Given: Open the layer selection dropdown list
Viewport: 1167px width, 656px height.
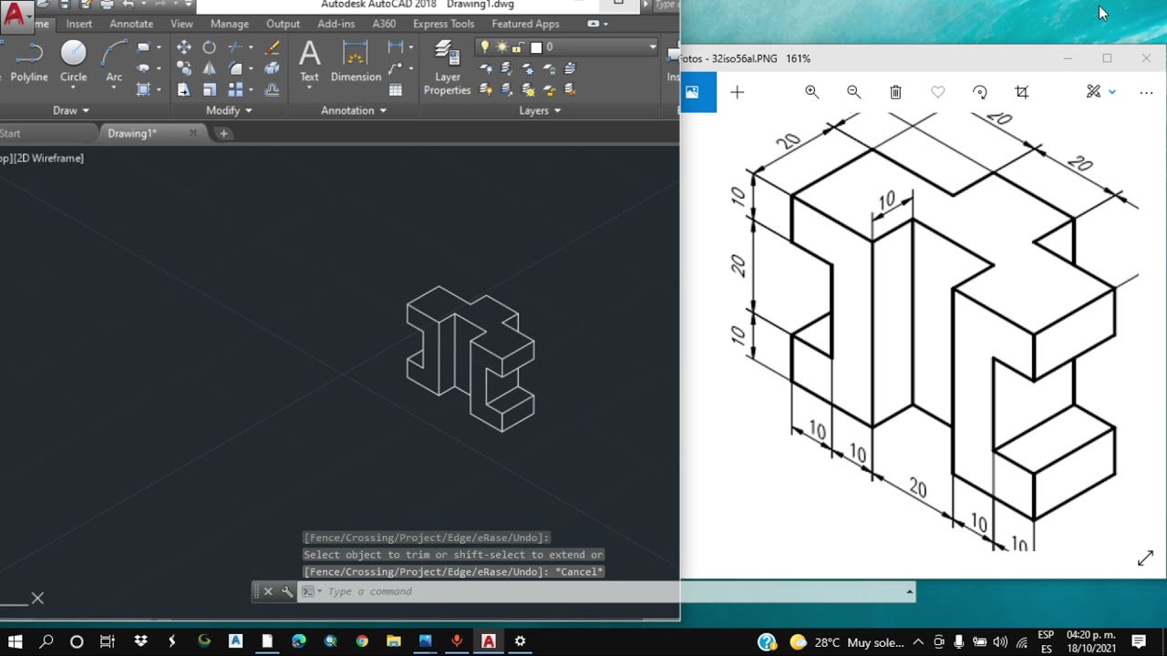Looking at the screenshot, I should [653, 46].
